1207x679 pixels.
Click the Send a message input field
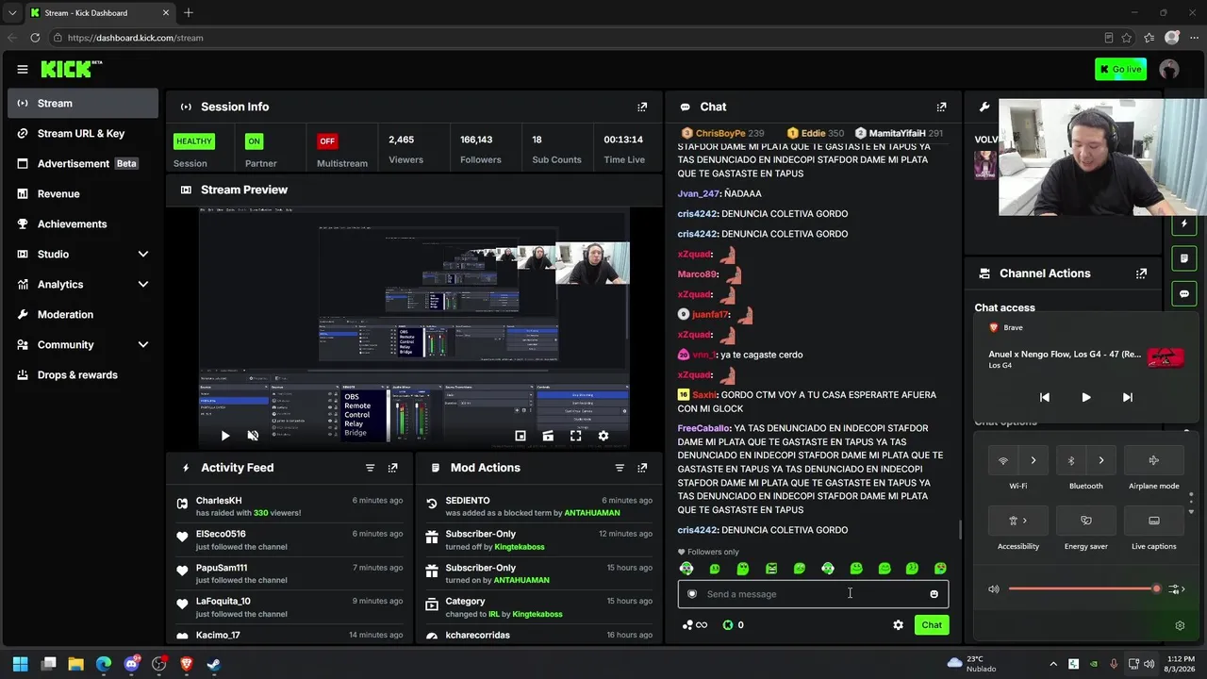coord(813,594)
